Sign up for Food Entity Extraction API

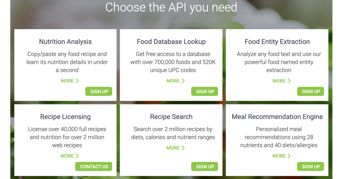(311, 91)
